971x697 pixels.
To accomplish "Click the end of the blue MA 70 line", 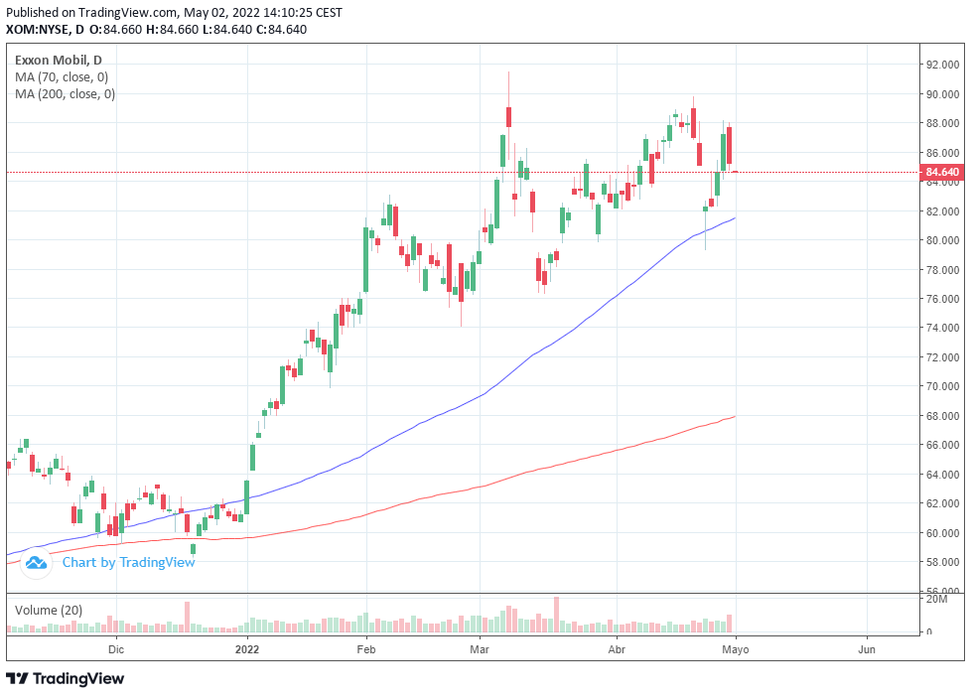I will [x=735, y=218].
